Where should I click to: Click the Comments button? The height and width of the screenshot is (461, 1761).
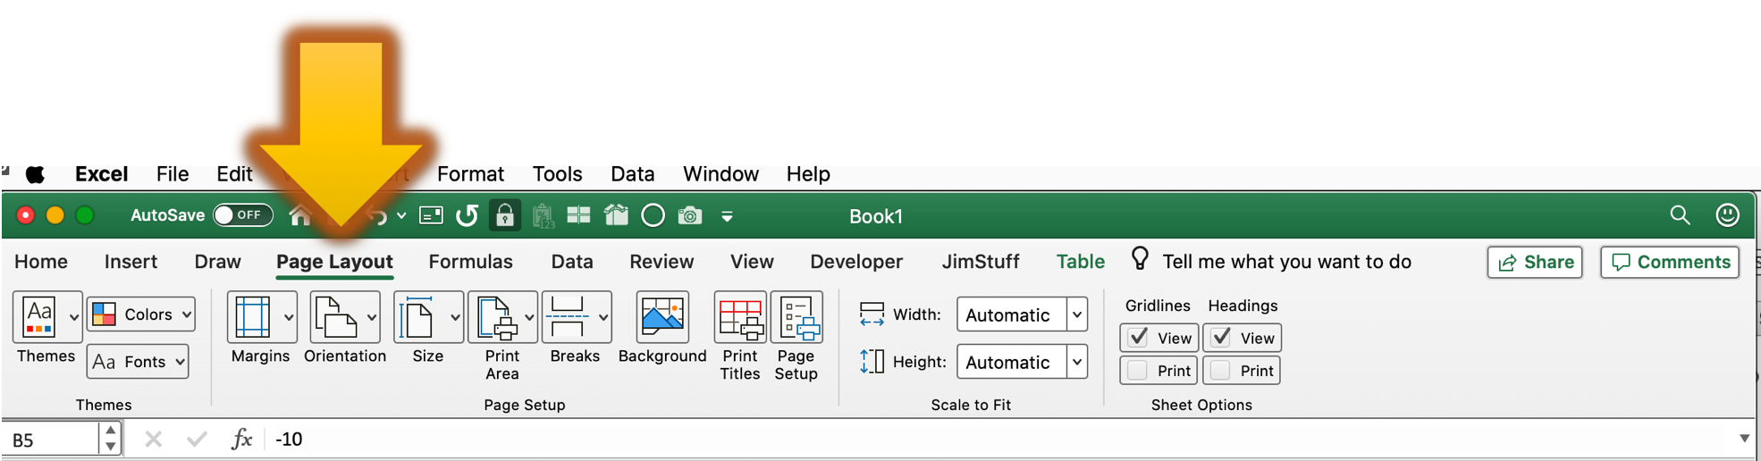pyautogui.click(x=1670, y=262)
